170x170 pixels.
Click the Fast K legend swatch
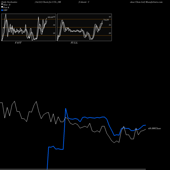2,7
